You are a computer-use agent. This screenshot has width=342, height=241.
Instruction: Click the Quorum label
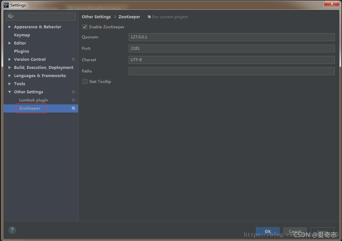pyautogui.click(x=90, y=37)
